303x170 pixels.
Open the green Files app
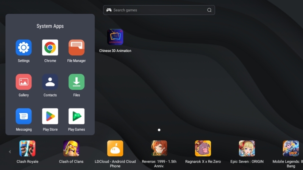tap(77, 82)
